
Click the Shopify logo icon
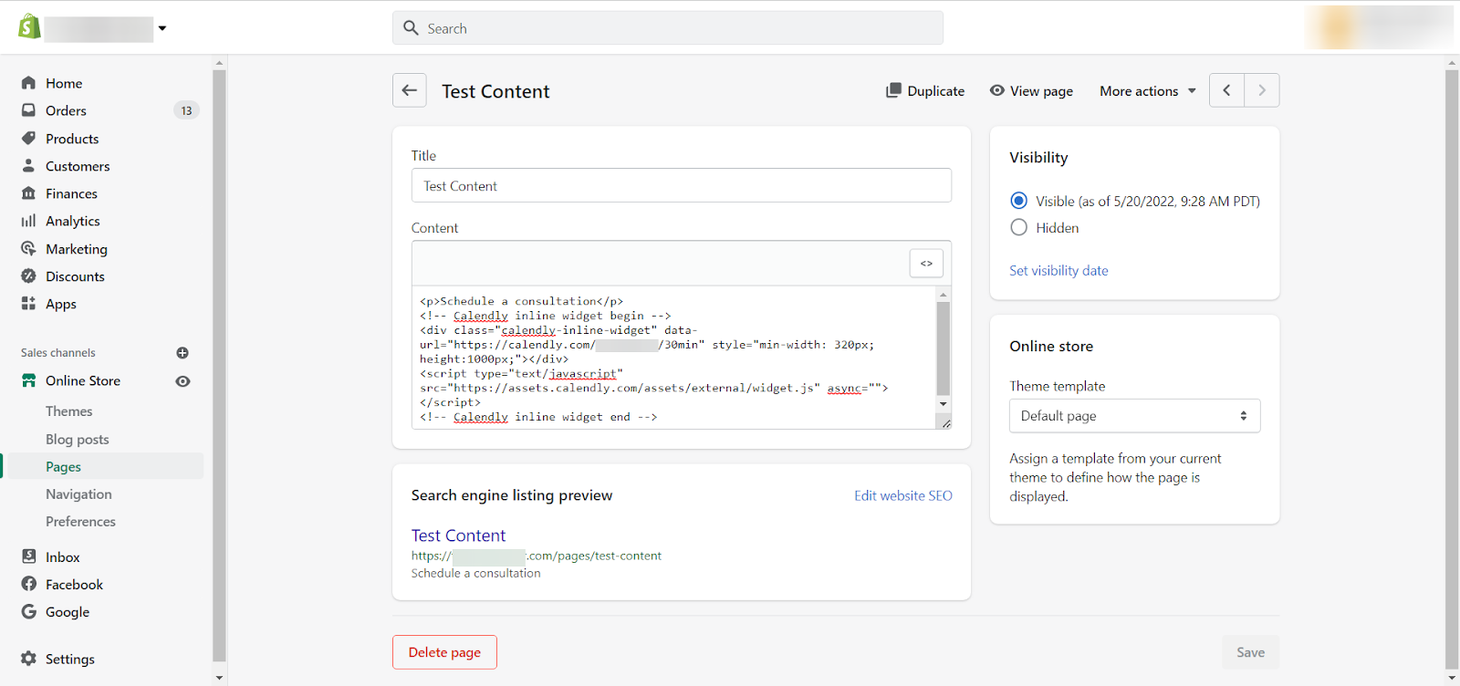pyautogui.click(x=29, y=27)
